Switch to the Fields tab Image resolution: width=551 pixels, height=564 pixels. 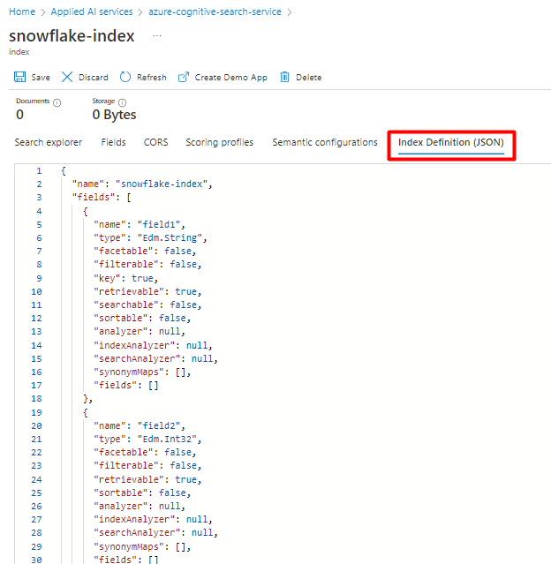(113, 142)
